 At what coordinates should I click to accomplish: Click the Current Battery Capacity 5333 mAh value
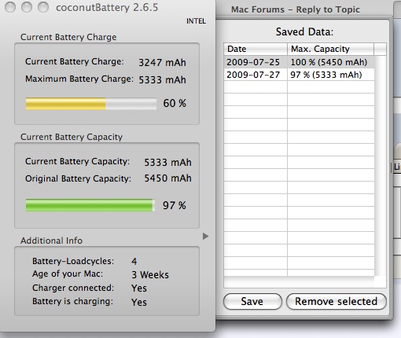(x=168, y=162)
